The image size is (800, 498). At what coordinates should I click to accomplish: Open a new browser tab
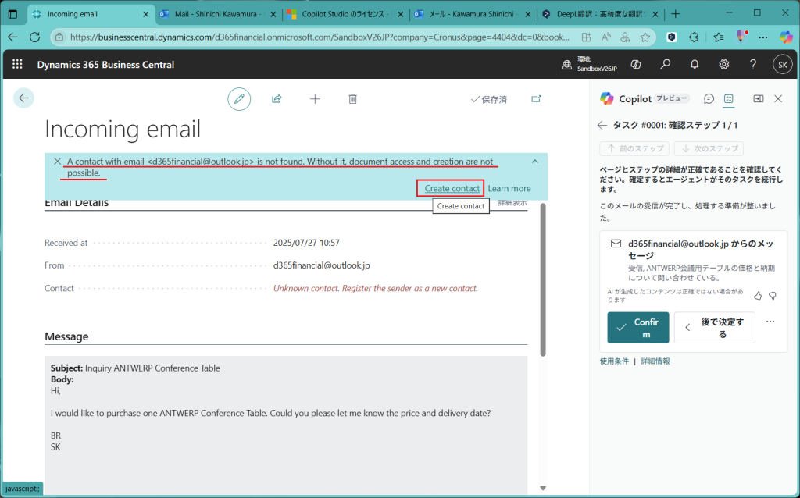[676, 14]
